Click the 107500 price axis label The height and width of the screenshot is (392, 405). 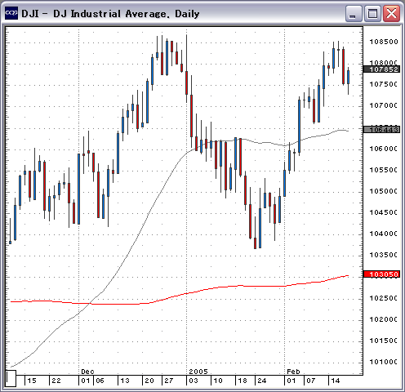[x=383, y=84]
